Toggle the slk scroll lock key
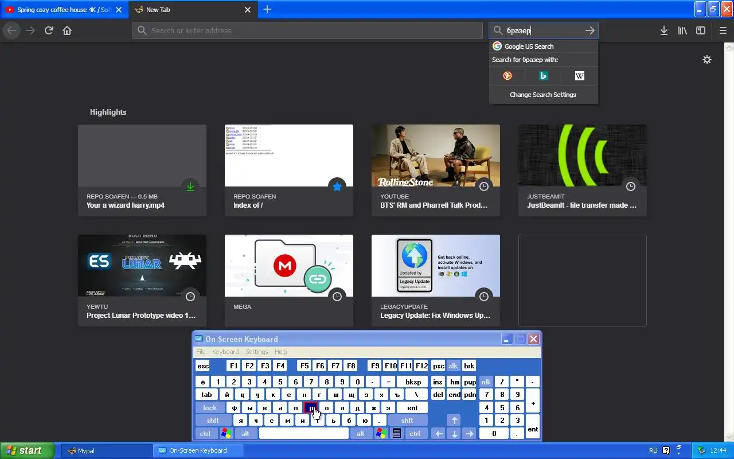This screenshot has width=734, height=459. [453, 366]
